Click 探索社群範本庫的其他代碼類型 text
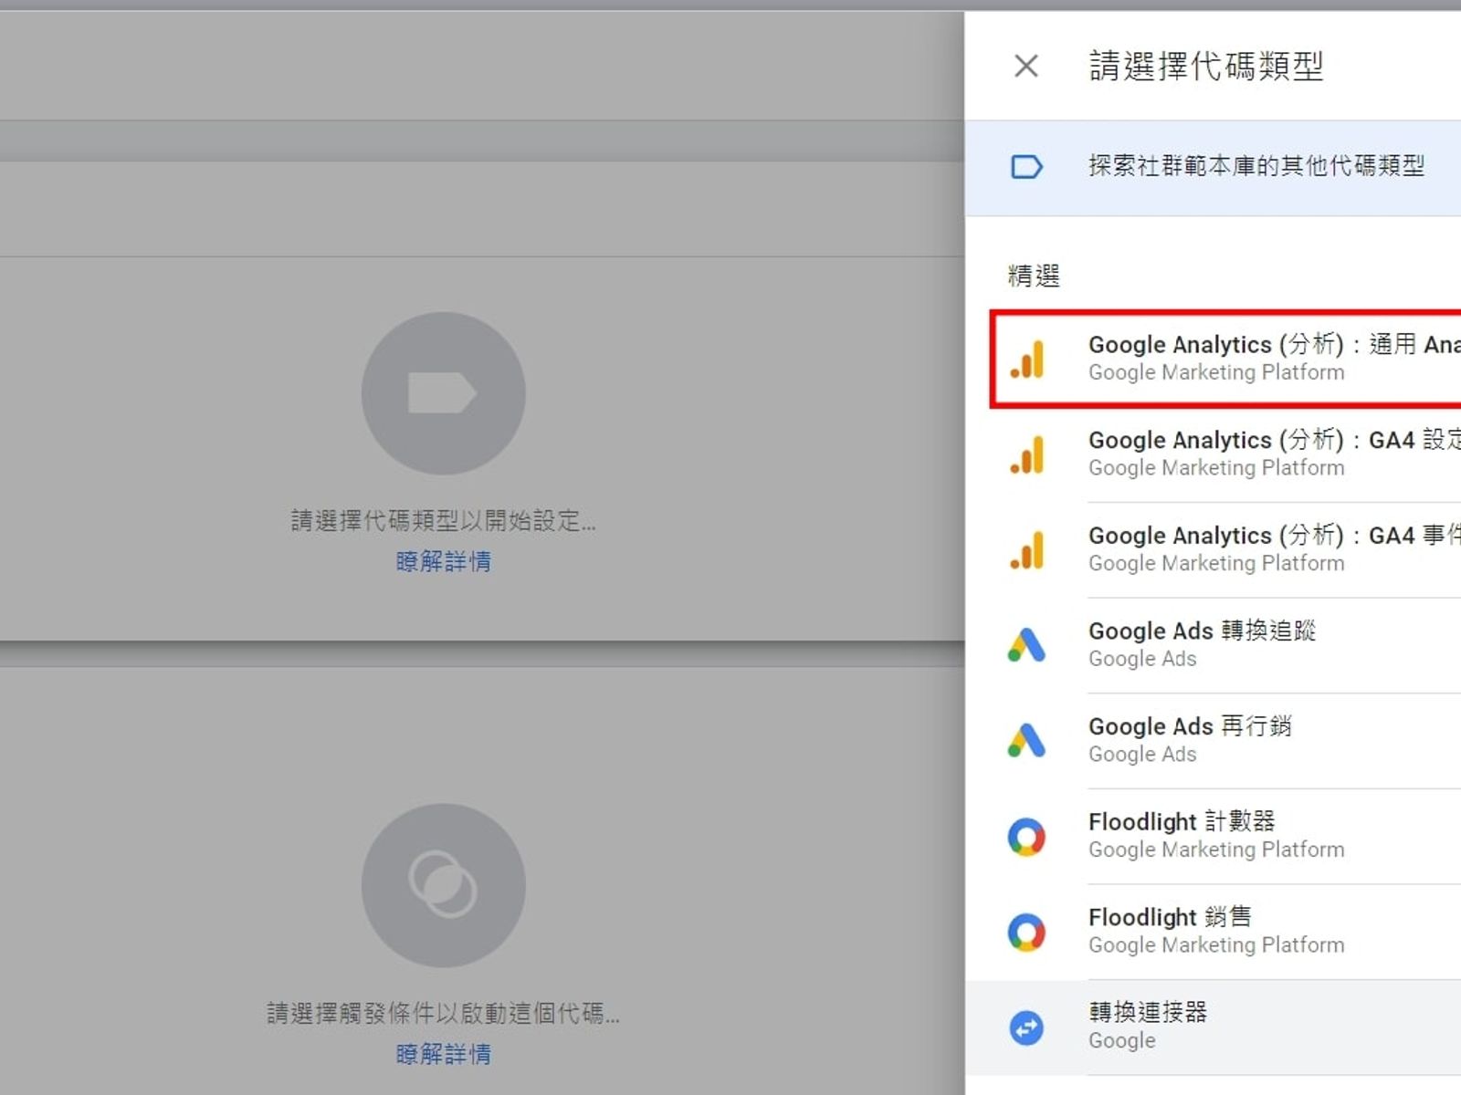 click(x=1256, y=166)
